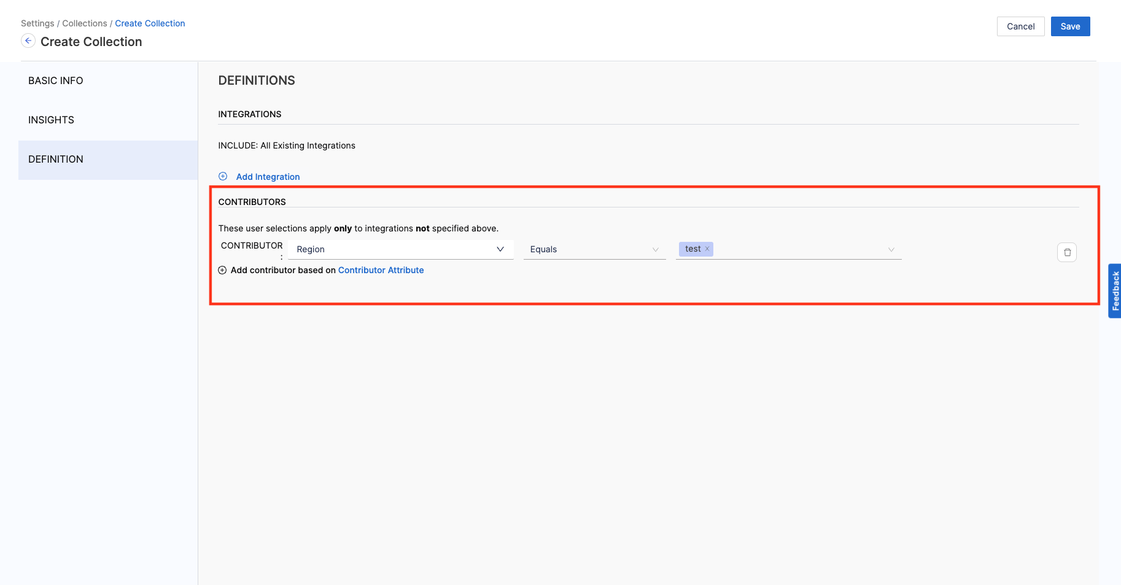The image size is (1121, 585).
Task: Switch to the INSIGHTS tab
Action: pyautogui.click(x=51, y=120)
